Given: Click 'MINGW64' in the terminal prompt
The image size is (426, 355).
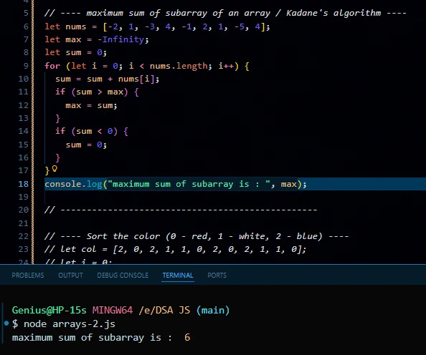Looking at the screenshot, I should pos(113,310).
